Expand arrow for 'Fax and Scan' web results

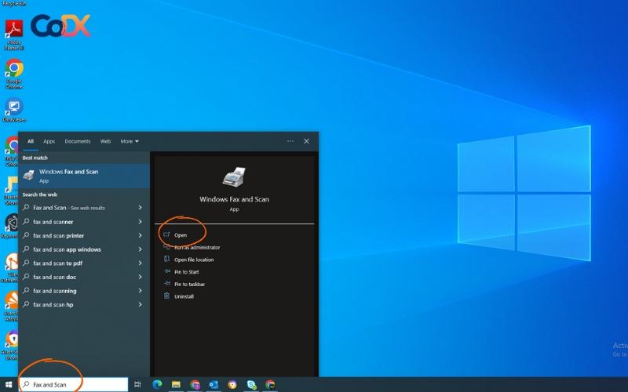tap(141, 208)
